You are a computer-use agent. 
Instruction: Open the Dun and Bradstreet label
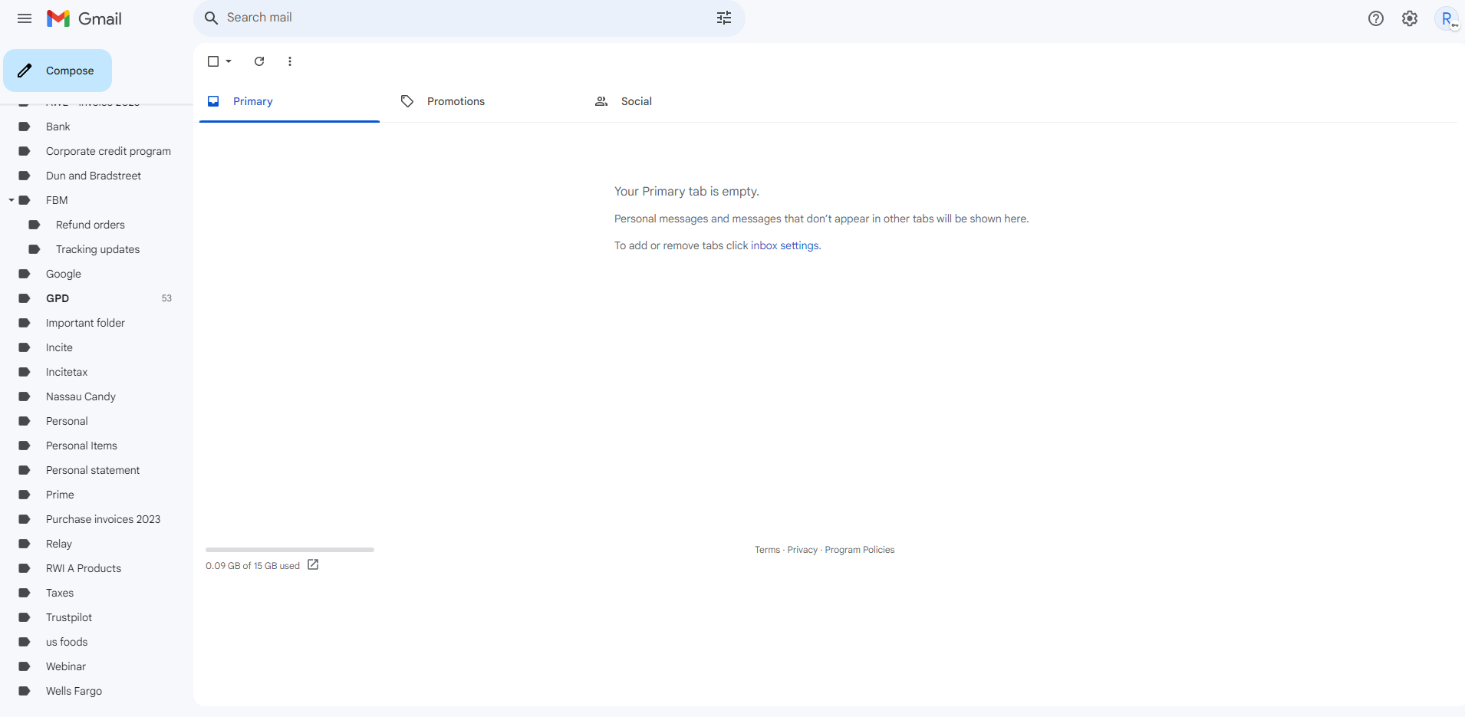95,176
